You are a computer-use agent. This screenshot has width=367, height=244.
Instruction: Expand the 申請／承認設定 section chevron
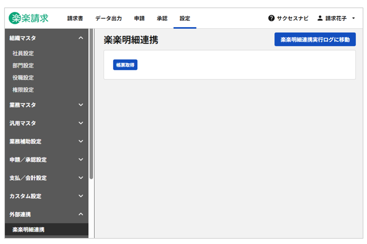[81, 160]
